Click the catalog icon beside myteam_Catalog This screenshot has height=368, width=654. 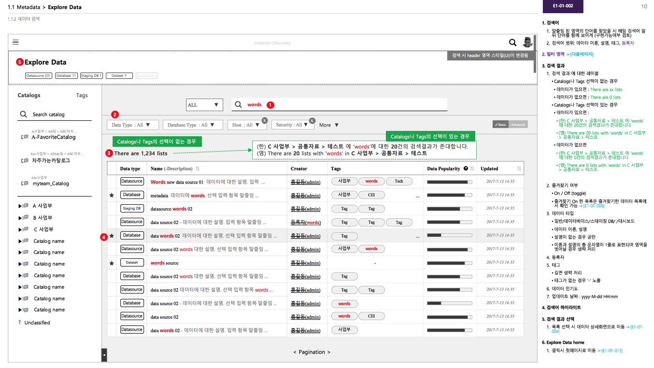[25, 184]
